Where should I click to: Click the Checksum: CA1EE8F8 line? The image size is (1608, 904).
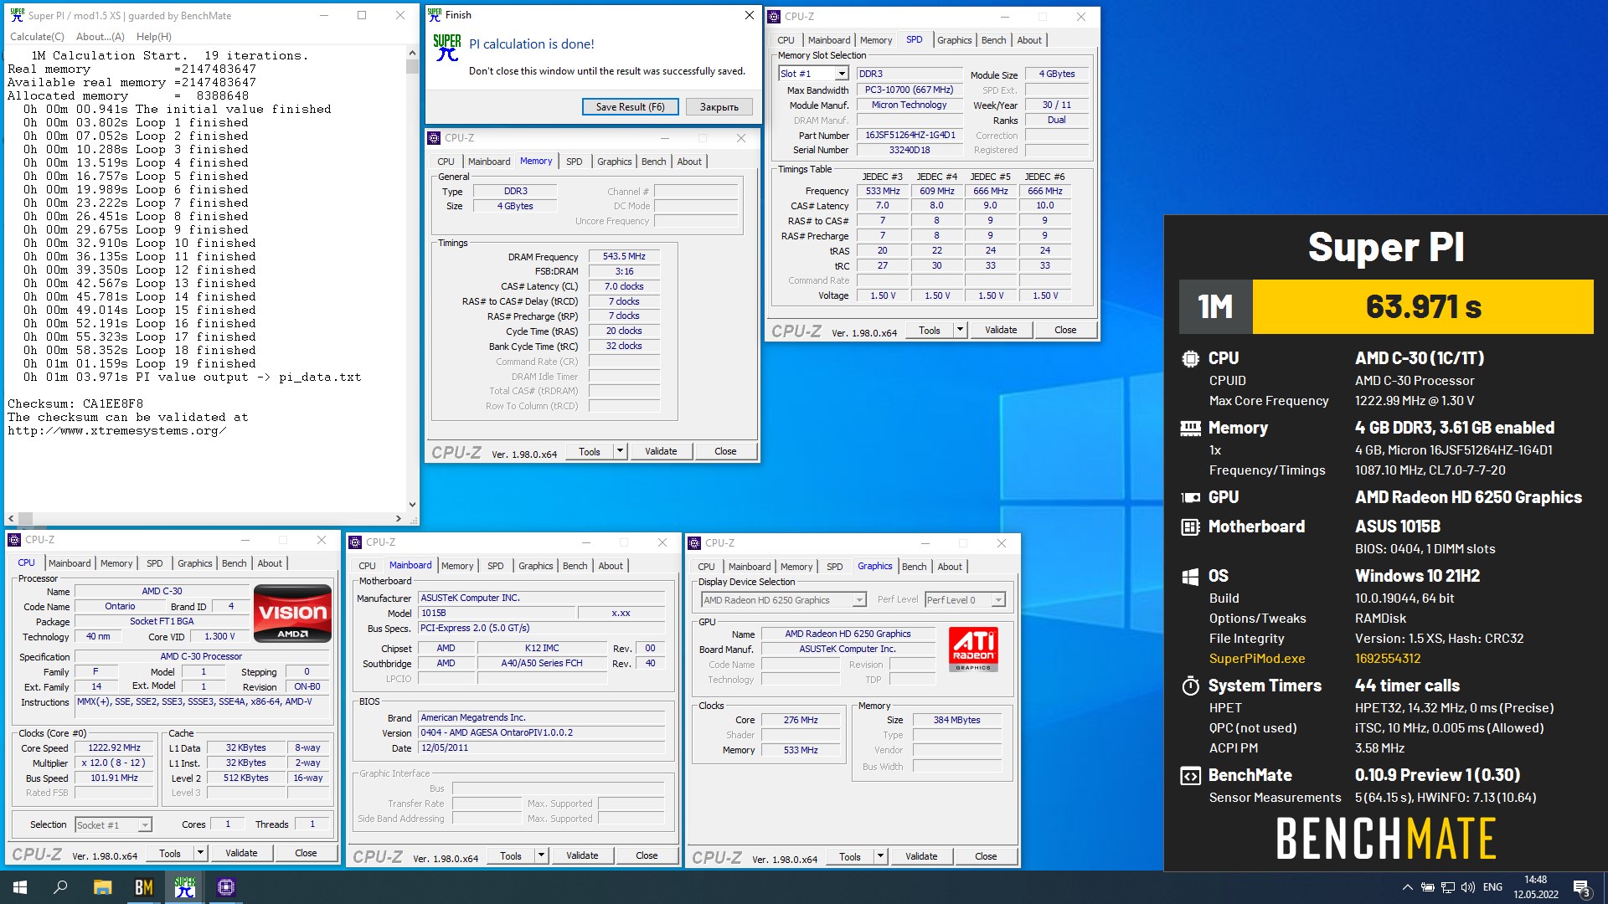coord(75,403)
